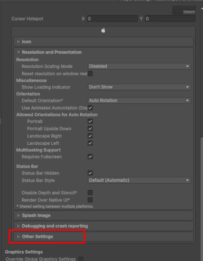Disable Portrait Upside Down orientation
Screen dimensions: 203x261
[90, 129]
